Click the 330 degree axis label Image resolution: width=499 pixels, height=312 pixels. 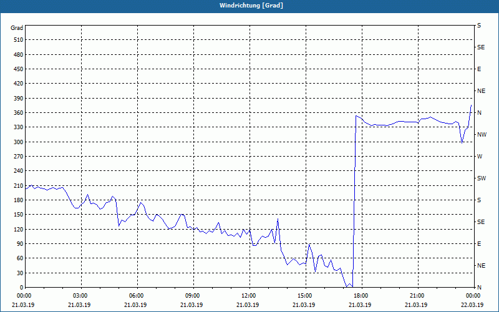tap(19, 127)
